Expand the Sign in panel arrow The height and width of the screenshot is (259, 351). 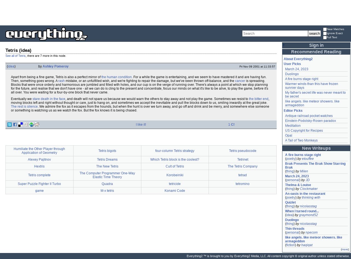[x=284, y=45]
